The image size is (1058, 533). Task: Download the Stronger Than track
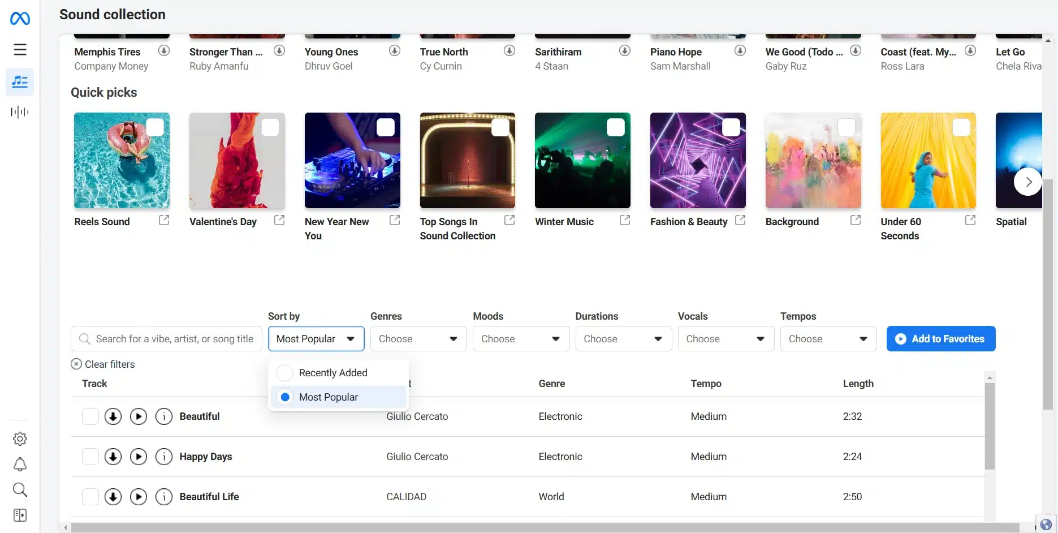pos(279,51)
